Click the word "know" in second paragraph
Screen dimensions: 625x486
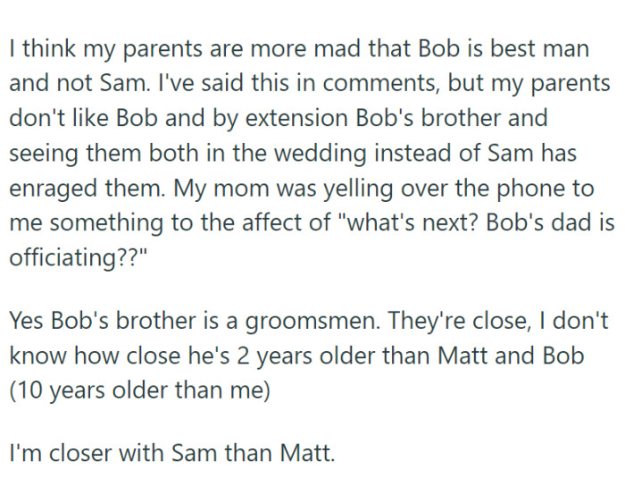[x=37, y=356]
